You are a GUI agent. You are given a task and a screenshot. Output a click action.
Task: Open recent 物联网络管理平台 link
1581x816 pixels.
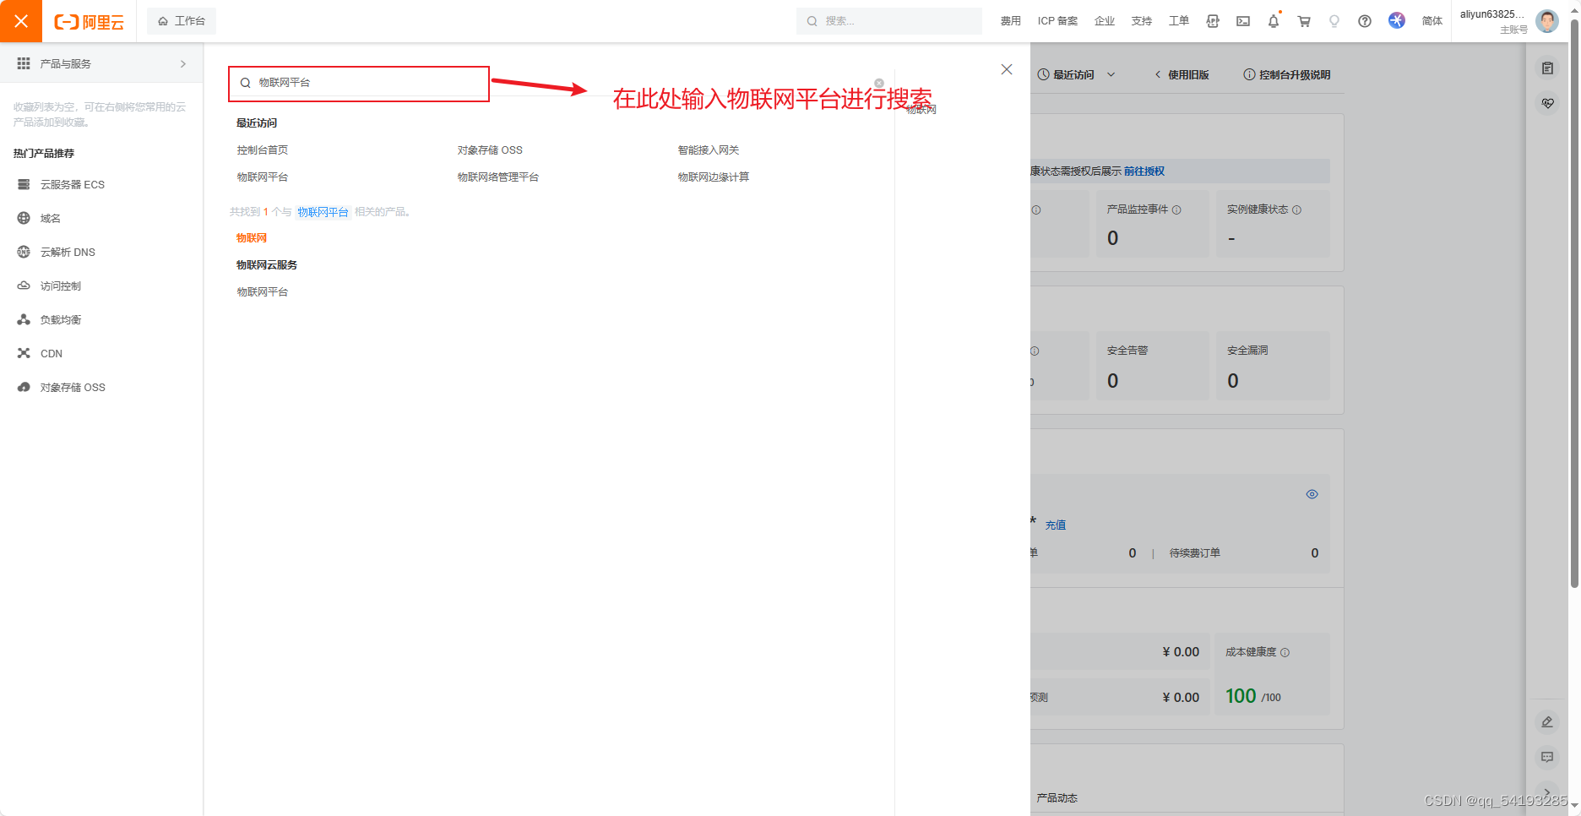(x=498, y=177)
